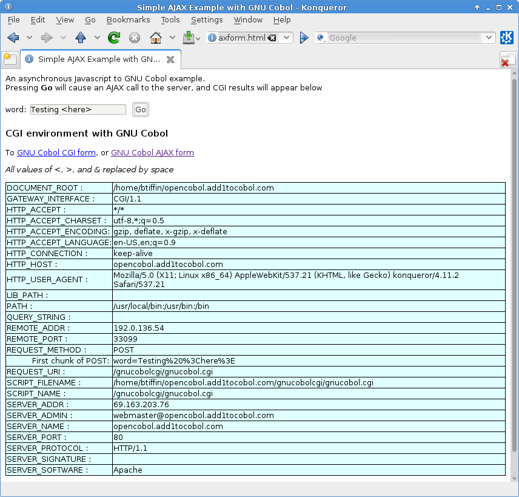This screenshot has height=497, width=519.
Task: Click the 33099 remote port value
Action: tap(125, 339)
